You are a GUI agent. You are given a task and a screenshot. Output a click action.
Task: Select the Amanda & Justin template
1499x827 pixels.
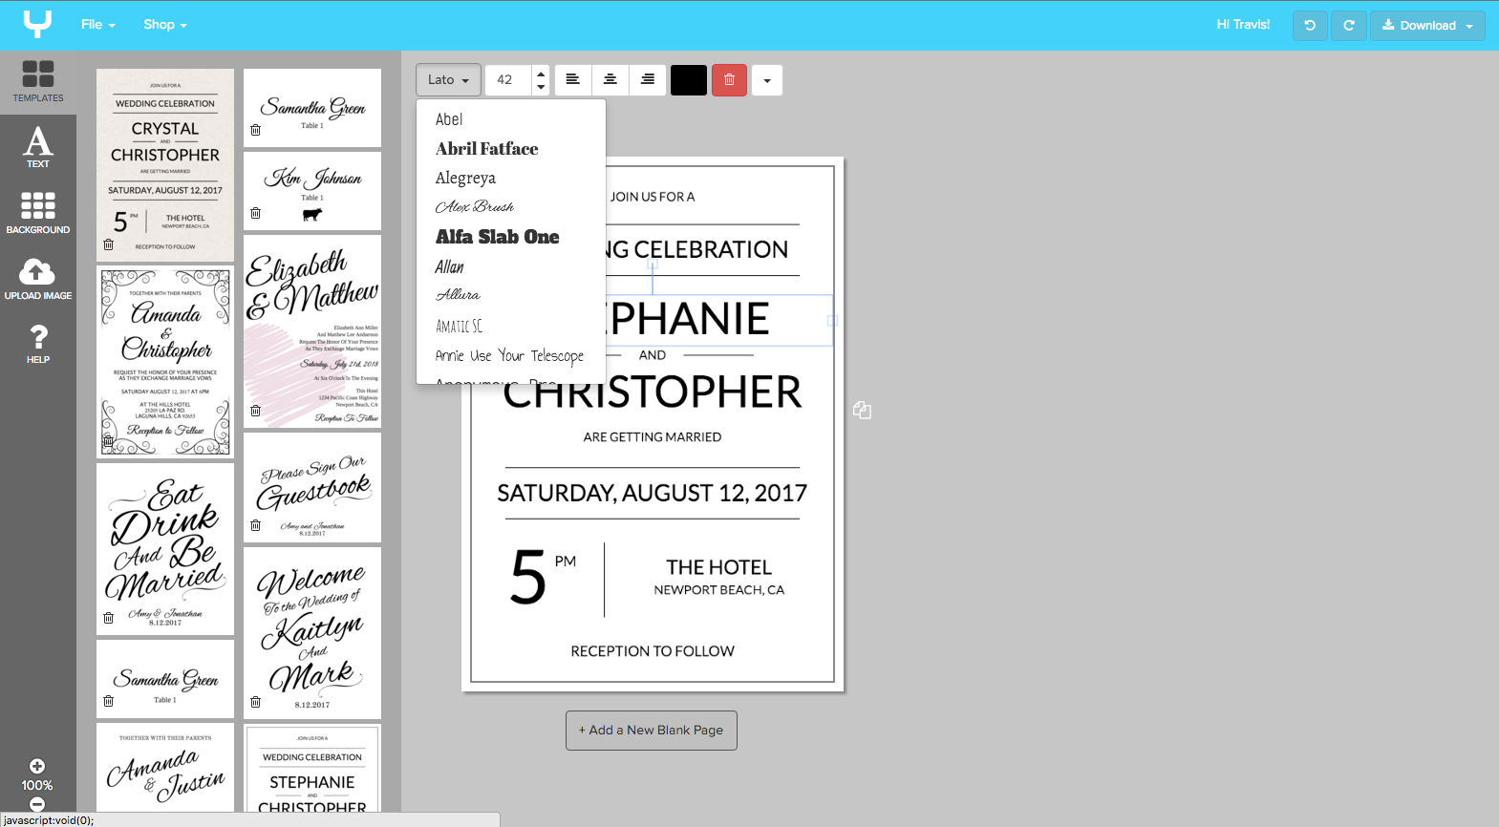[165, 768]
